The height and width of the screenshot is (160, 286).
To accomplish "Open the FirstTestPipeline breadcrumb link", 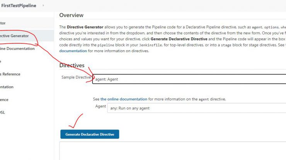I will click(x=19, y=5).
